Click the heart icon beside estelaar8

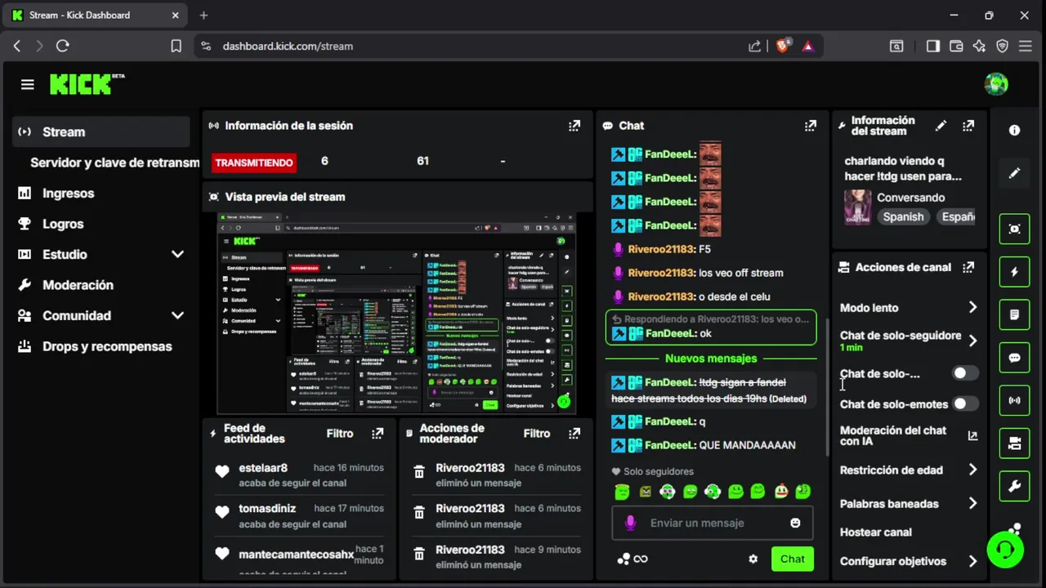pyautogui.click(x=221, y=471)
